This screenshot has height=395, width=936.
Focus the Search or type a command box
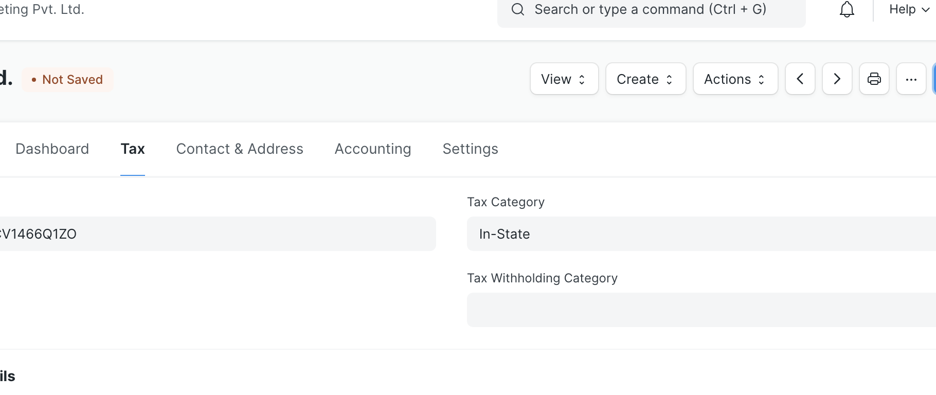click(x=651, y=9)
